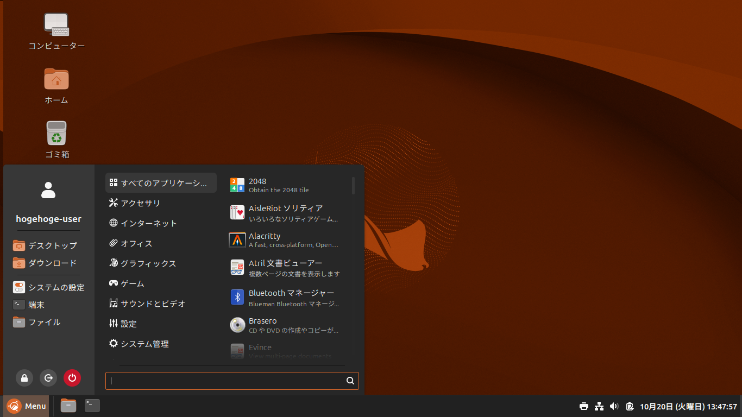Screen dimensions: 742x417
Task: Select the ゲーム category
Action: click(x=161, y=283)
